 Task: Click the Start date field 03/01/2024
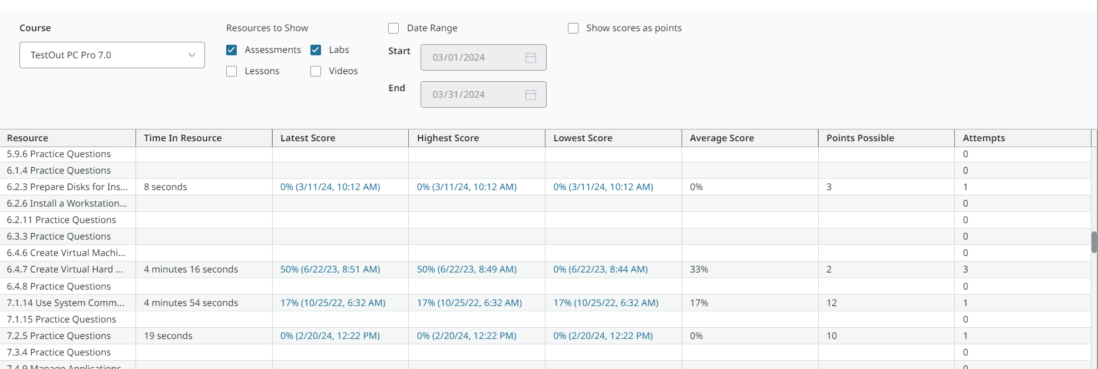[471, 58]
